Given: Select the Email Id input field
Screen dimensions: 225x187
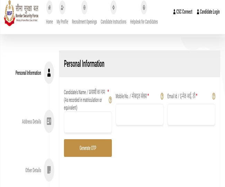Looking at the screenshot, I should click(x=191, y=115).
